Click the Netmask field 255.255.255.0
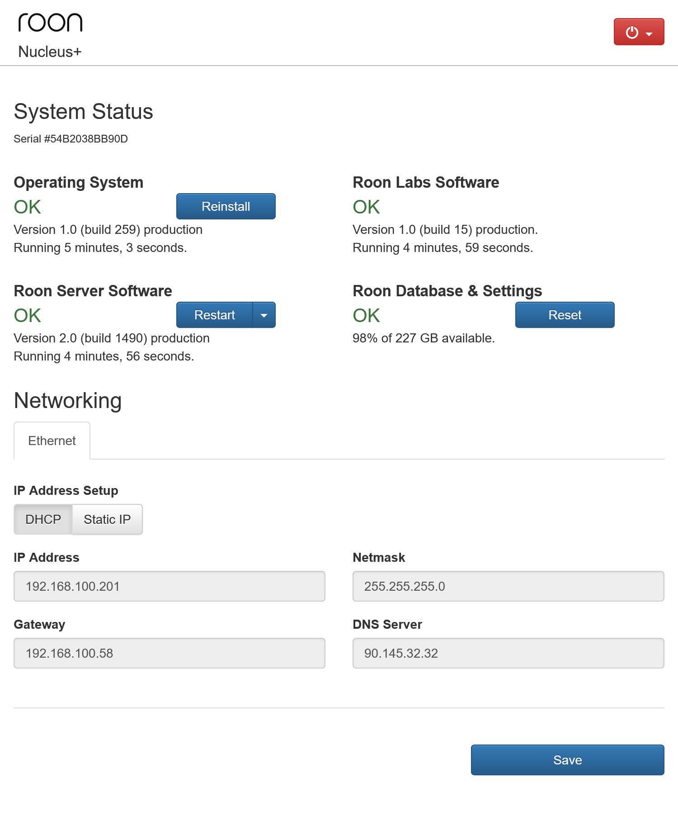Image resolution: width=678 pixels, height=835 pixels. tap(508, 586)
